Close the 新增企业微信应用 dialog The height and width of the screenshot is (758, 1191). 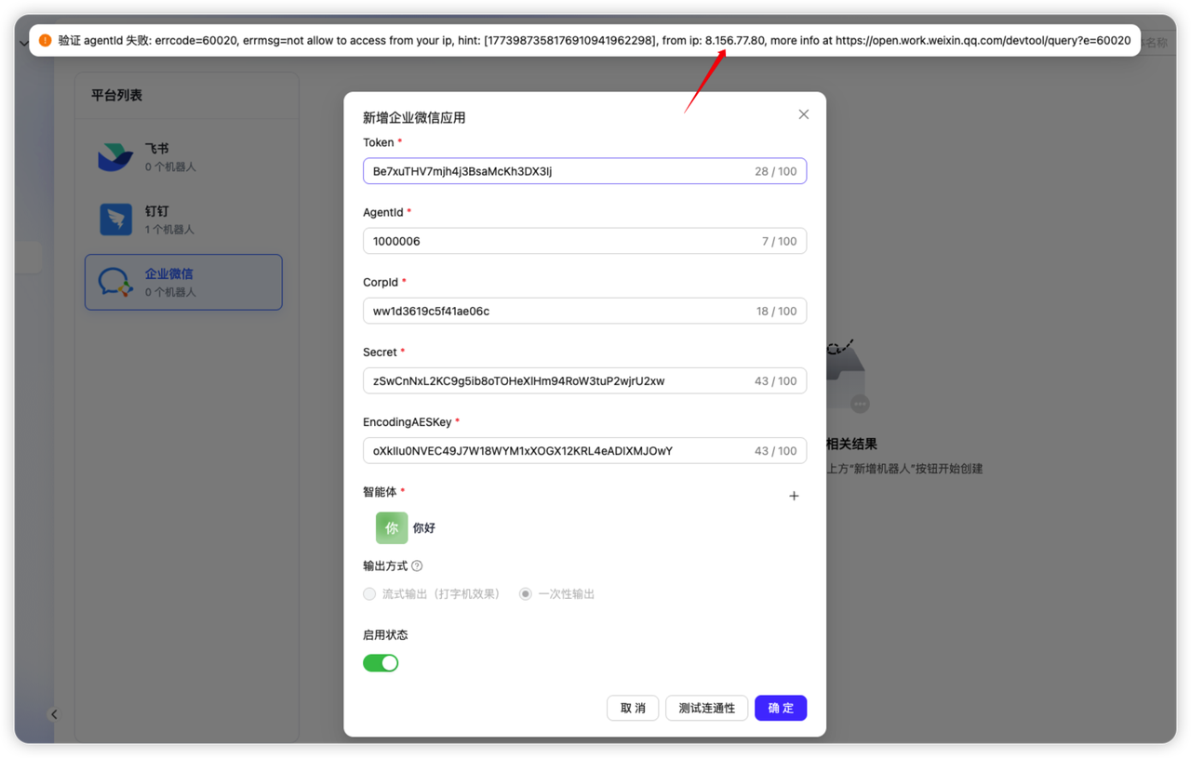(803, 114)
